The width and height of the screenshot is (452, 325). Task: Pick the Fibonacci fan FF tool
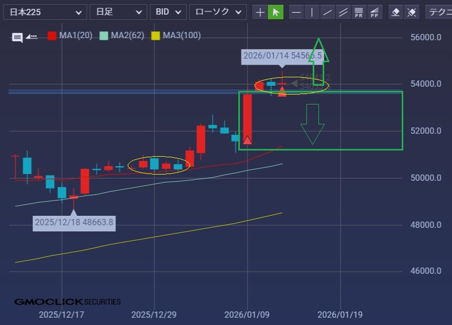coord(374,12)
